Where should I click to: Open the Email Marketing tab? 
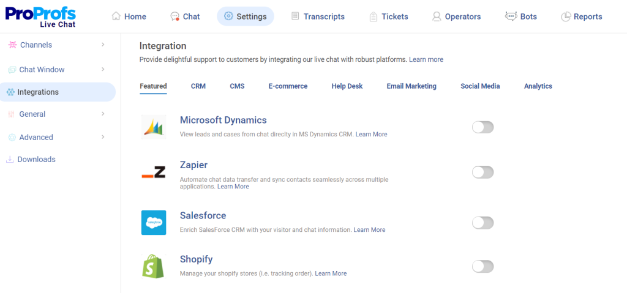coord(411,86)
